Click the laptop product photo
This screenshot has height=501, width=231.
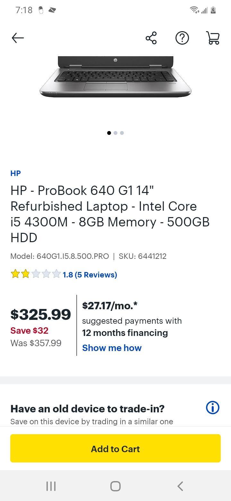pyautogui.click(x=116, y=77)
